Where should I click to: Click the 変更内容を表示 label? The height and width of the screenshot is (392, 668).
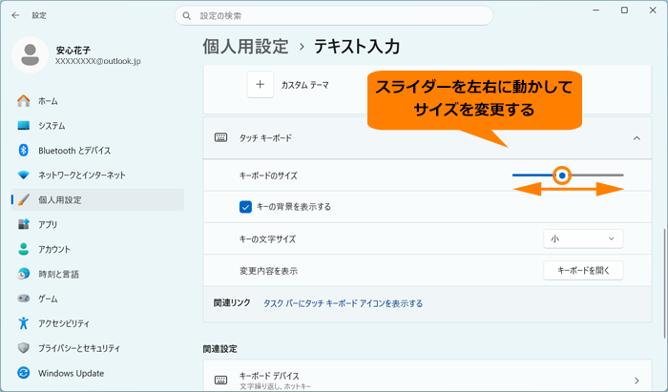point(268,271)
